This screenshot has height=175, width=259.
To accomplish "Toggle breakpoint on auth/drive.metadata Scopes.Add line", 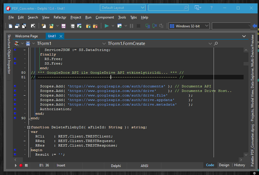I will tap(15, 104).
